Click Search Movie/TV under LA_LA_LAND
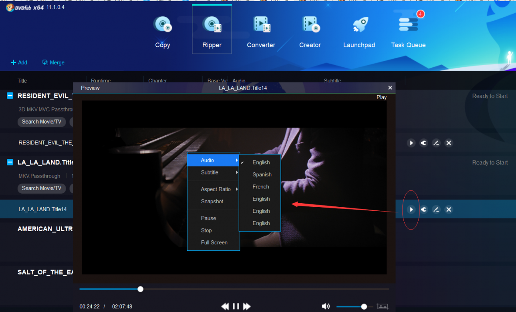Image resolution: width=516 pixels, height=312 pixels. [41, 188]
